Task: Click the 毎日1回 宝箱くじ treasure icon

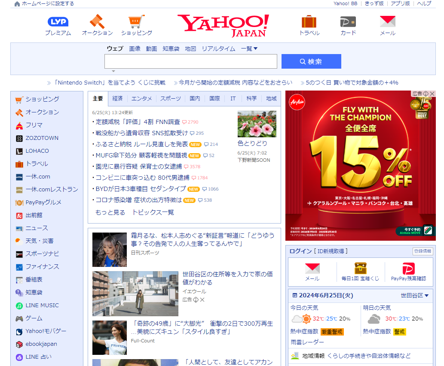Action: [x=360, y=268]
